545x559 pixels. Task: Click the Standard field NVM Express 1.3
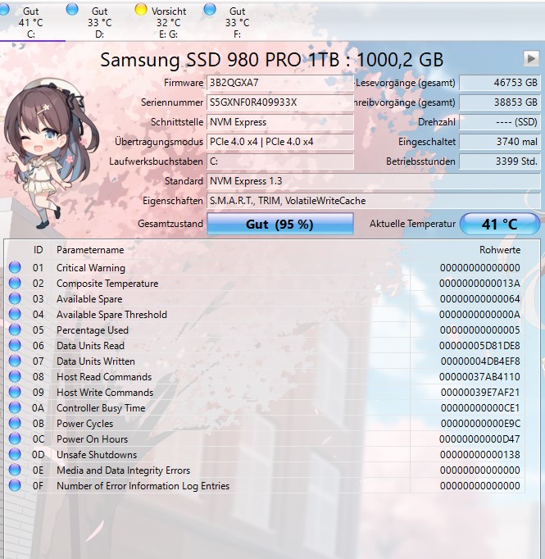pos(374,181)
